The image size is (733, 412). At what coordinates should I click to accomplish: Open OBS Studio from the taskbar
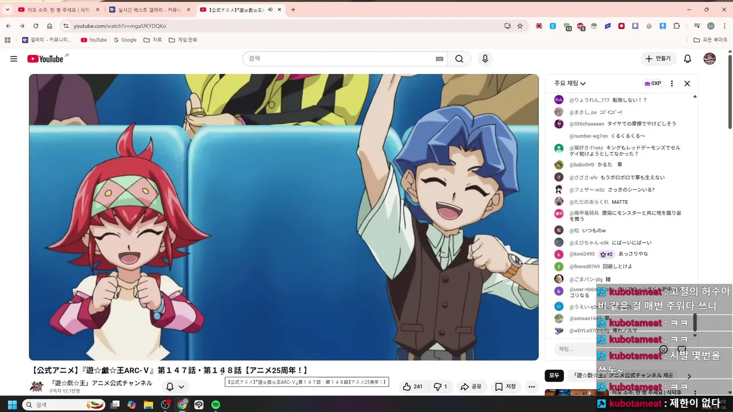click(165, 405)
